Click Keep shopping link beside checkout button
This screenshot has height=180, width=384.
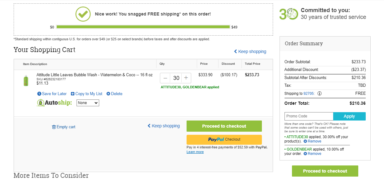pos(164,126)
